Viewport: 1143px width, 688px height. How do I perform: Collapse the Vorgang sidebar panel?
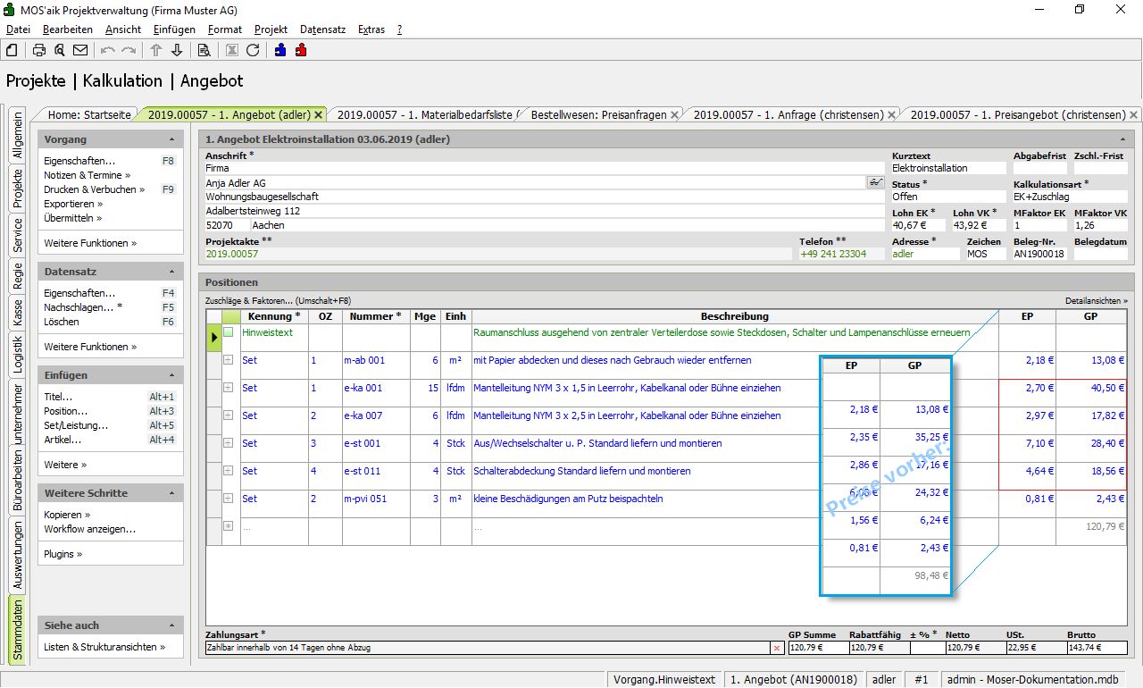(171, 140)
